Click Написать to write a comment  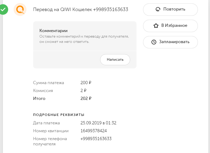click(x=115, y=59)
